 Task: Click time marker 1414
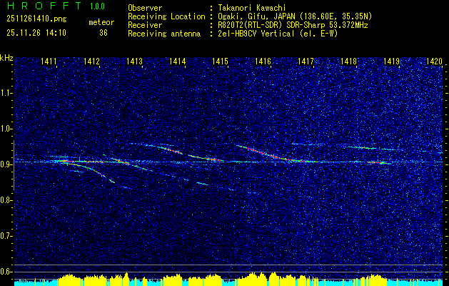(178, 61)
